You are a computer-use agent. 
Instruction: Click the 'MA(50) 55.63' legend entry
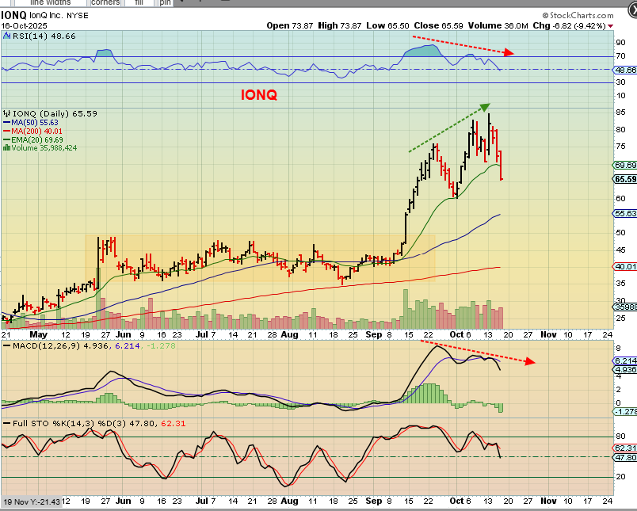click(x=35, y=122)
